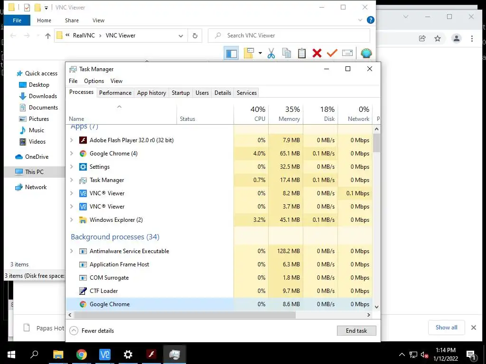The height and width of the screenshot is (364, 486).
Task: Expand the Explorer ribbon chevron
Action: (x=360, y=20)
